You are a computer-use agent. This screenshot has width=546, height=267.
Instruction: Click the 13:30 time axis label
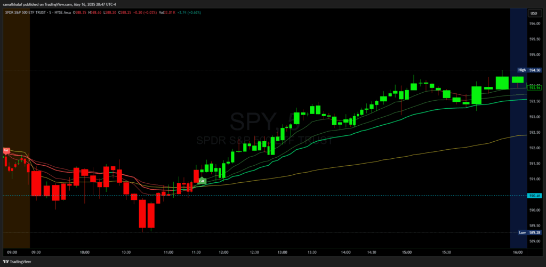311,253
